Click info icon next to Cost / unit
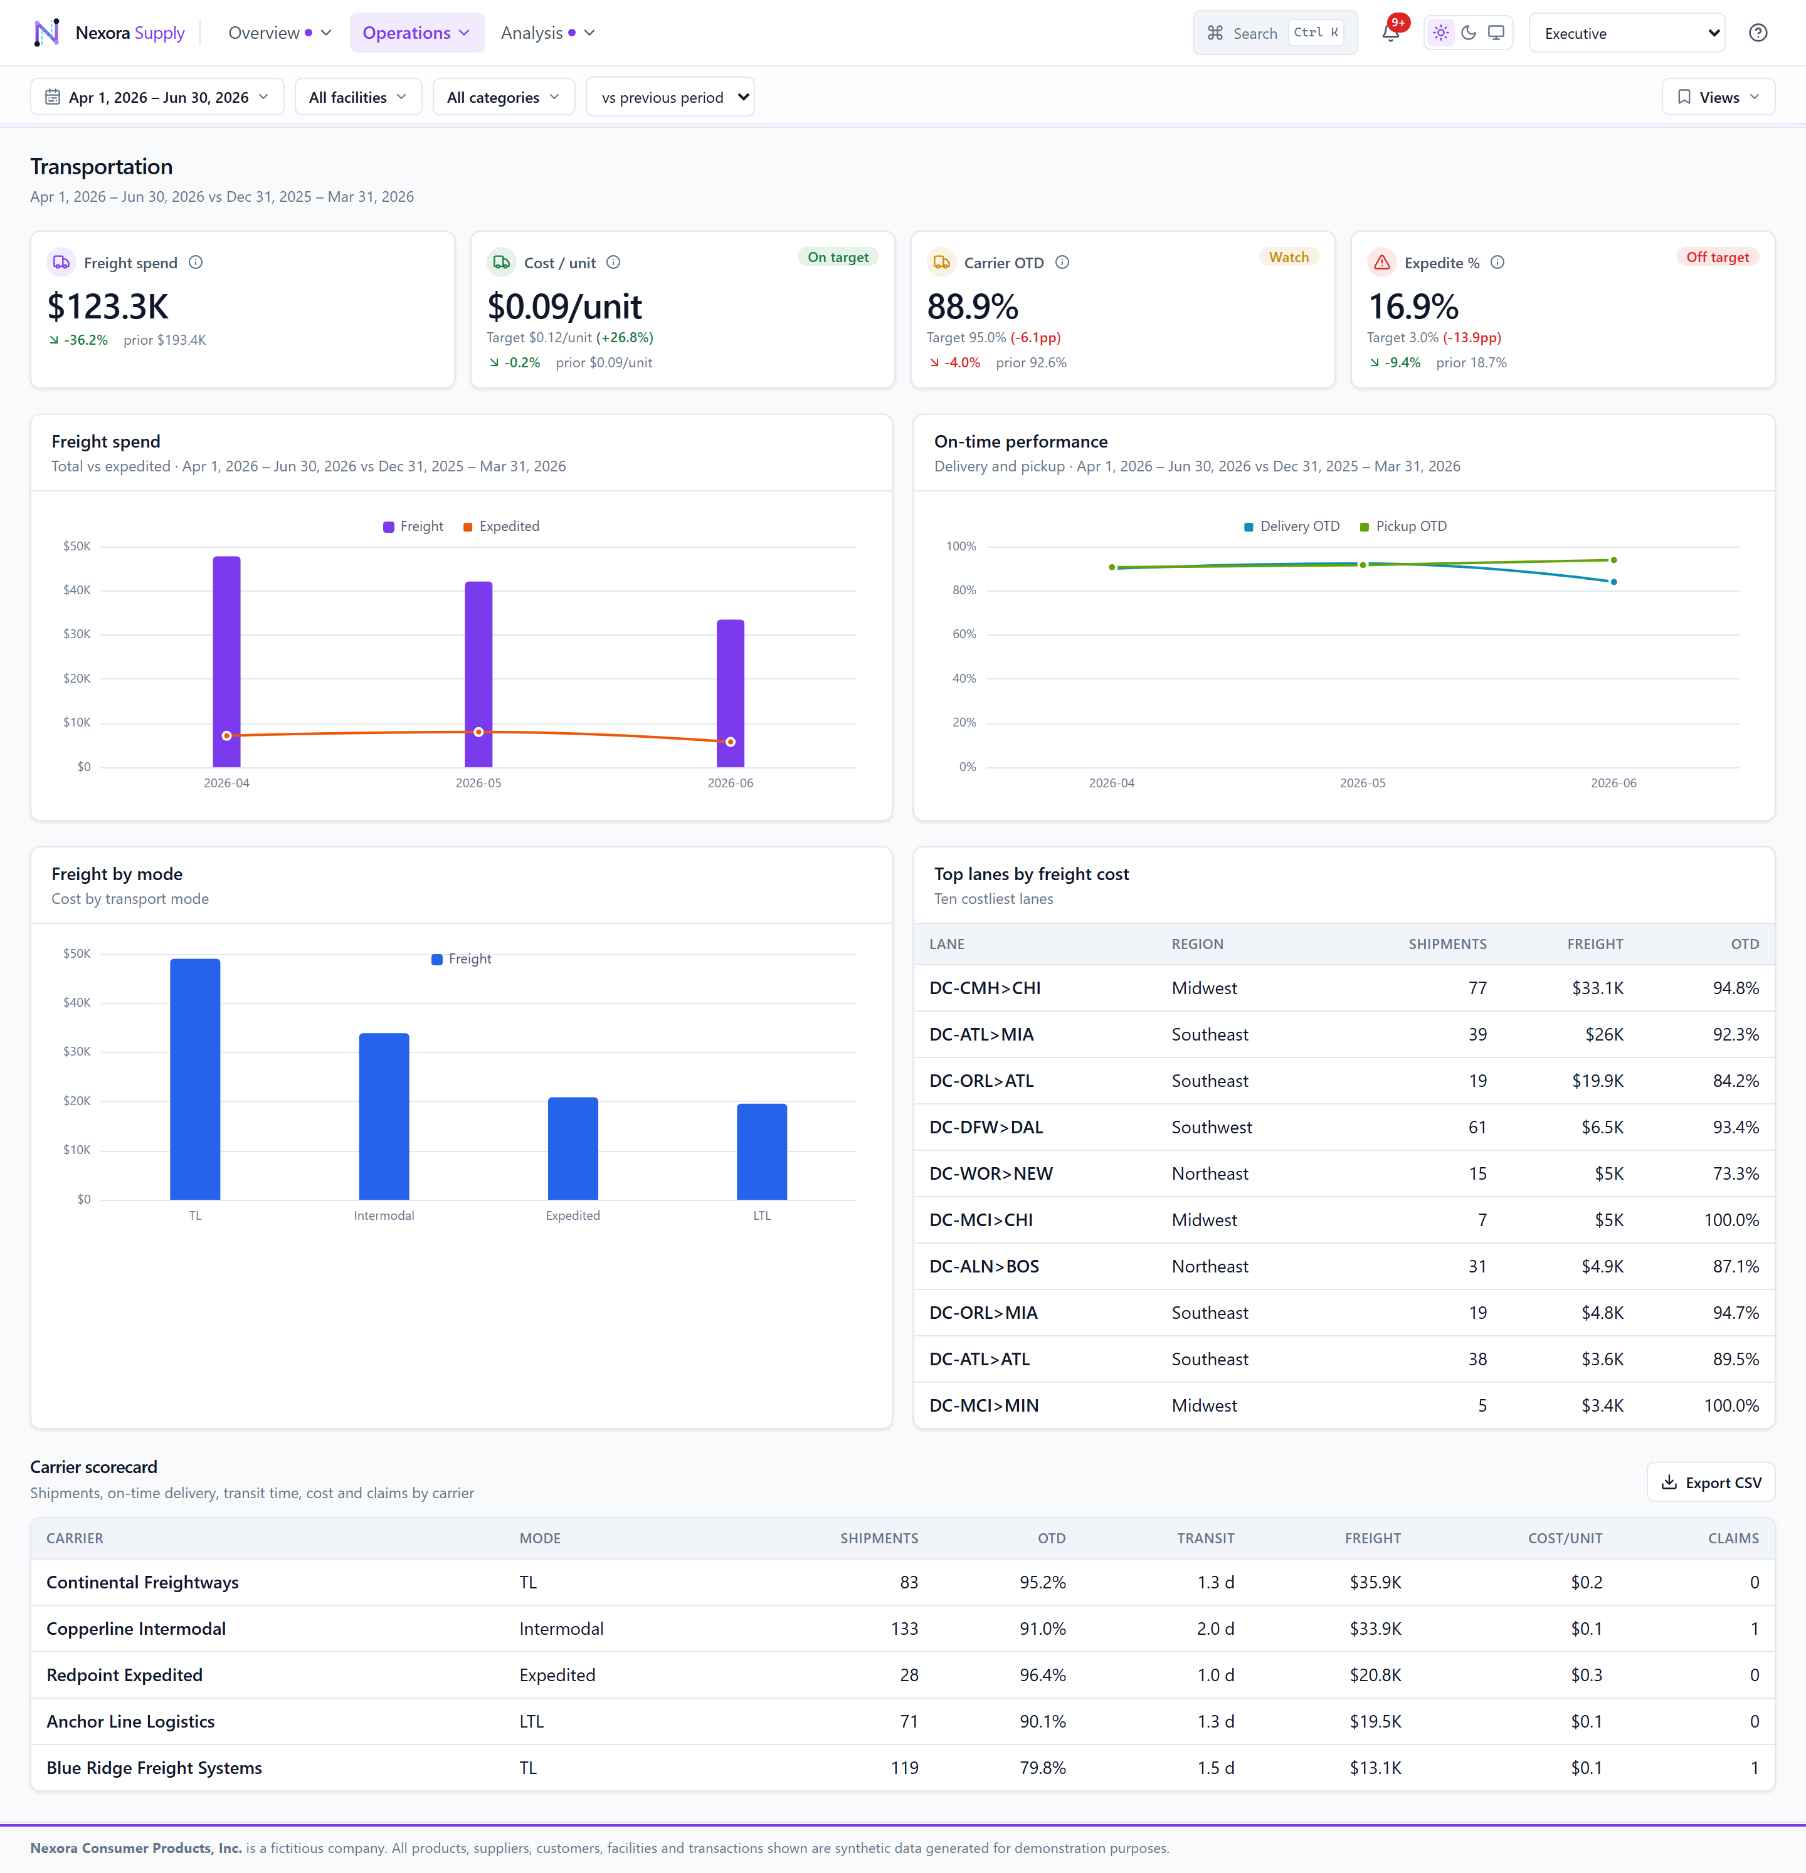The width and height of the screenshot is (1806, 1873). click(614, 263)
